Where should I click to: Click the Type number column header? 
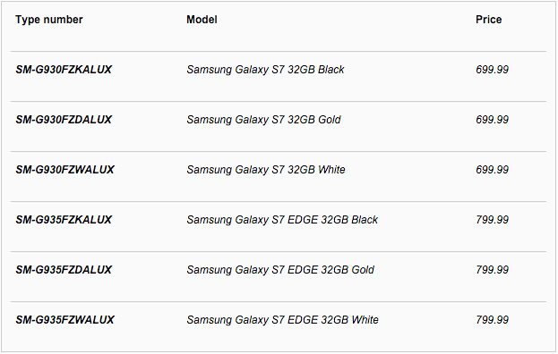[48, 20]
